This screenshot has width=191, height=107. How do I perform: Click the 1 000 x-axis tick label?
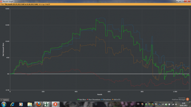[175, 92]
